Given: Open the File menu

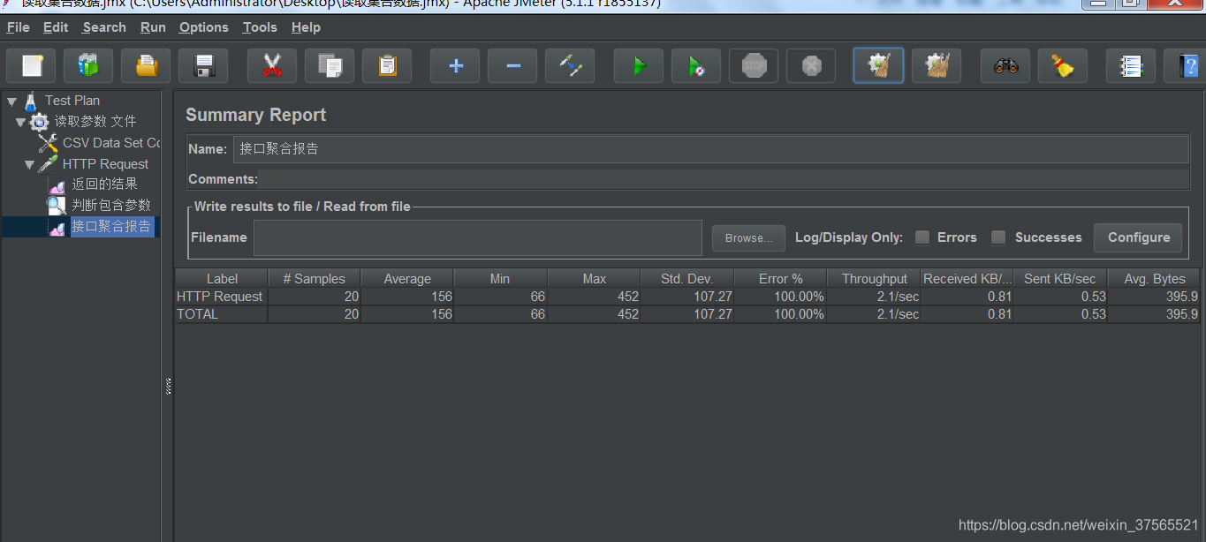Looking at the screenshot, I should (18, 27).
